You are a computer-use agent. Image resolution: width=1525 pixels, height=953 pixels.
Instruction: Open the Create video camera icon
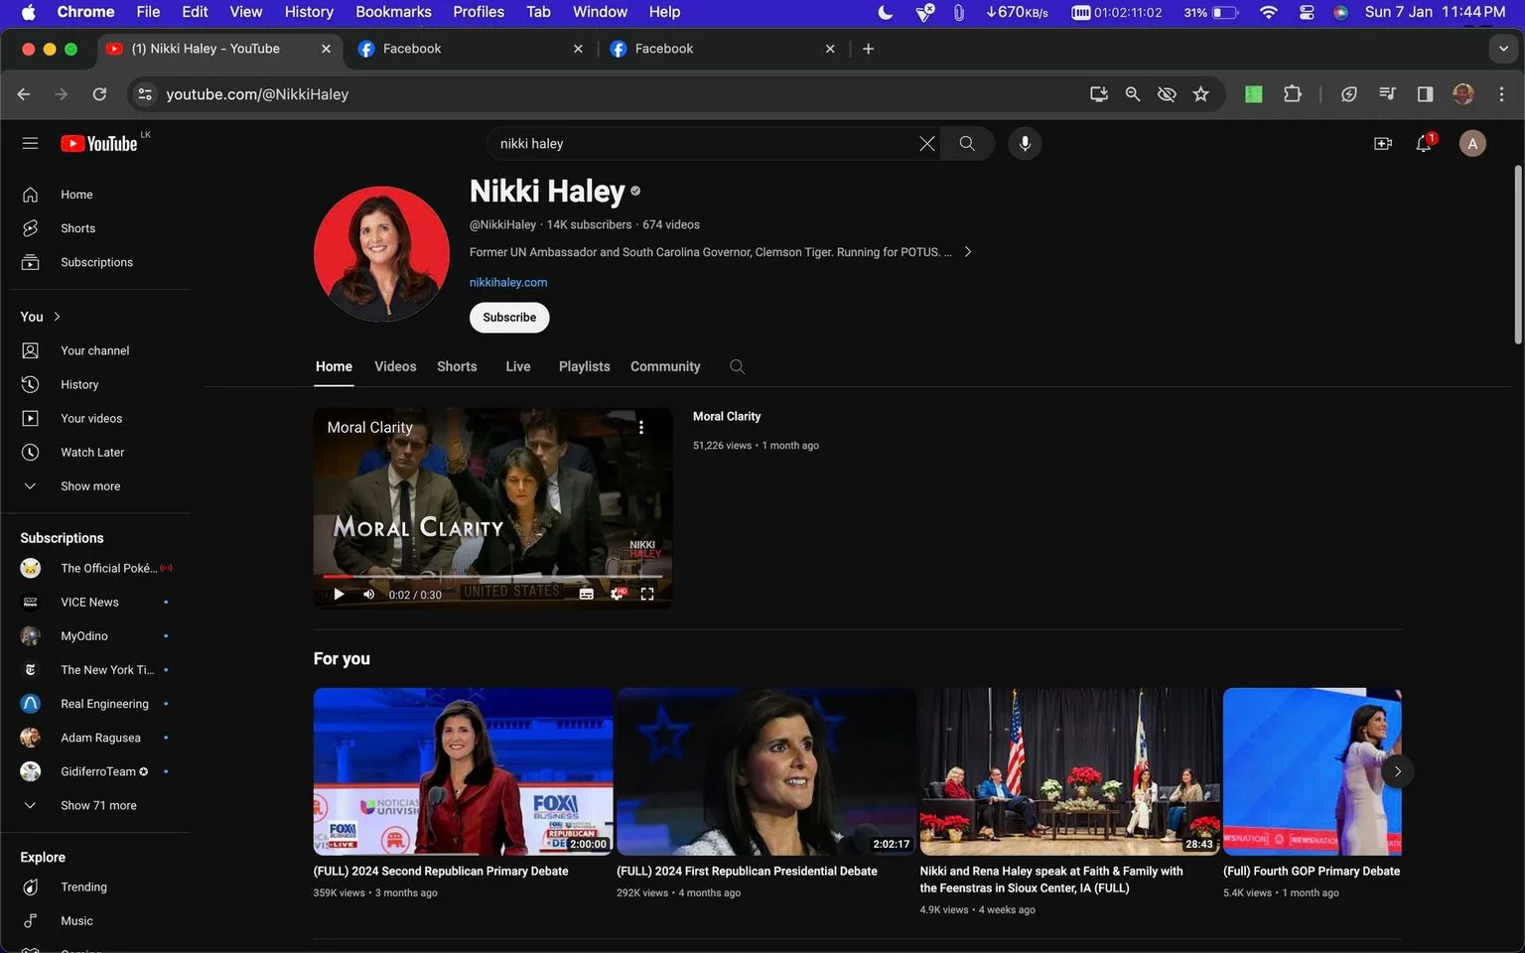pos(1382,143)
